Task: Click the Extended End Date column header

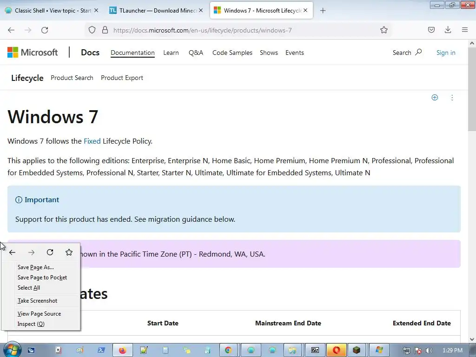Action: (422, 323)
